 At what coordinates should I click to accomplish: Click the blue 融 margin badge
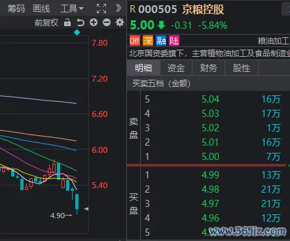pos(161,40)
